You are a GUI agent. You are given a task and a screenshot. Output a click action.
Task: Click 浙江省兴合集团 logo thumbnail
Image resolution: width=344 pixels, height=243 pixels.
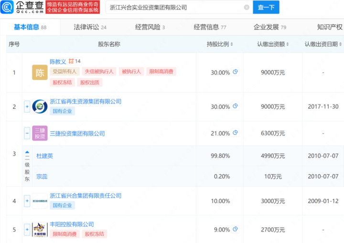click(x=40, y=201)
